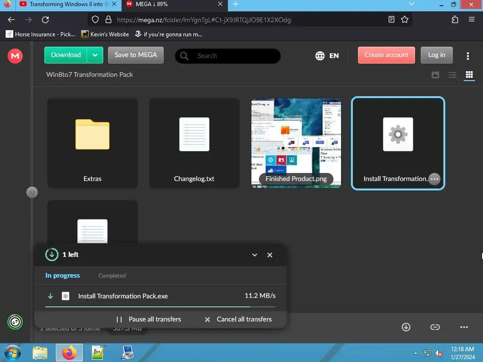Bookmark this page with star icon

[405, 20]
